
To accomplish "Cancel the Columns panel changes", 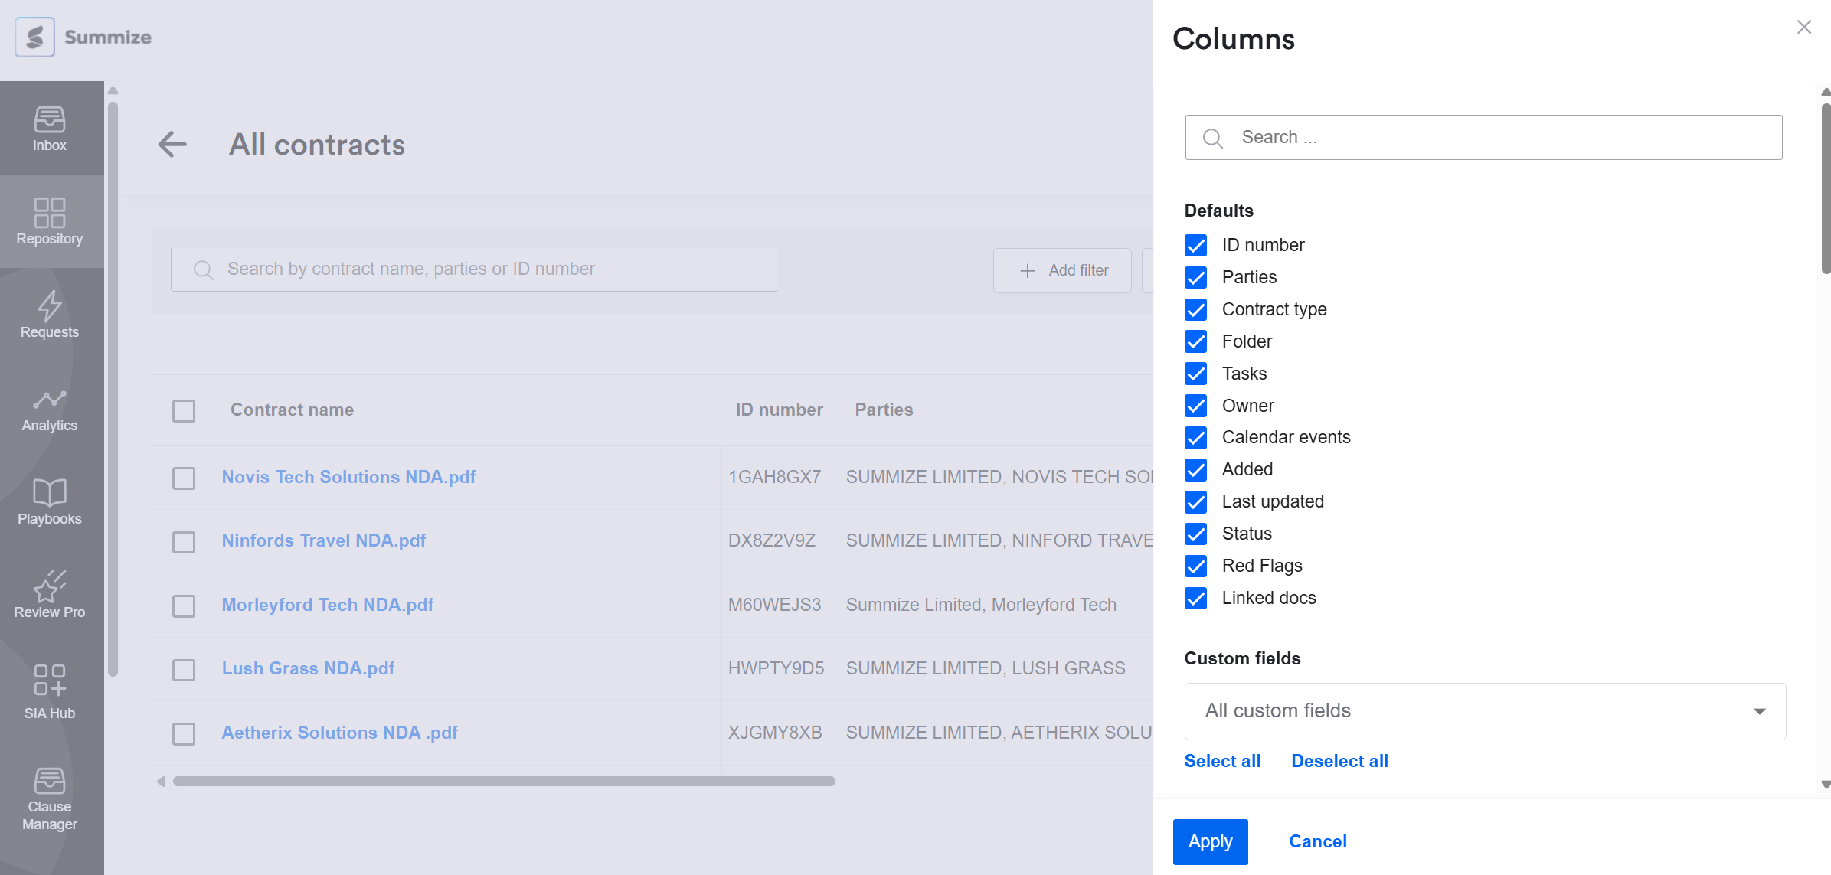I will [x=1317, y=841].
